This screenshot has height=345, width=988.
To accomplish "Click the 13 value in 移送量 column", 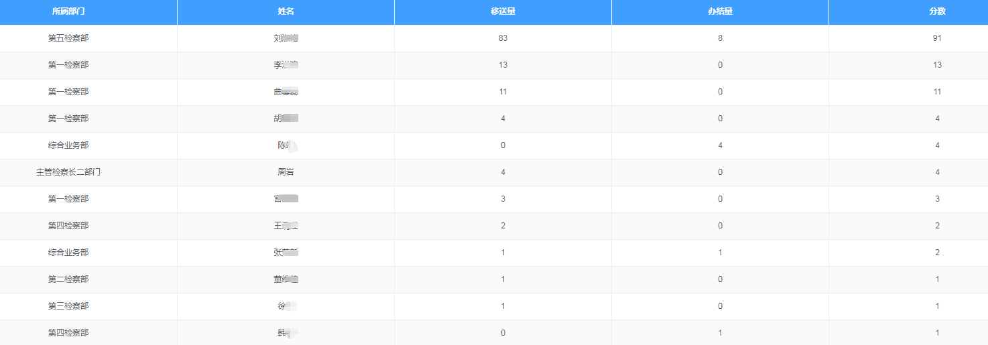I will (503, 65).
